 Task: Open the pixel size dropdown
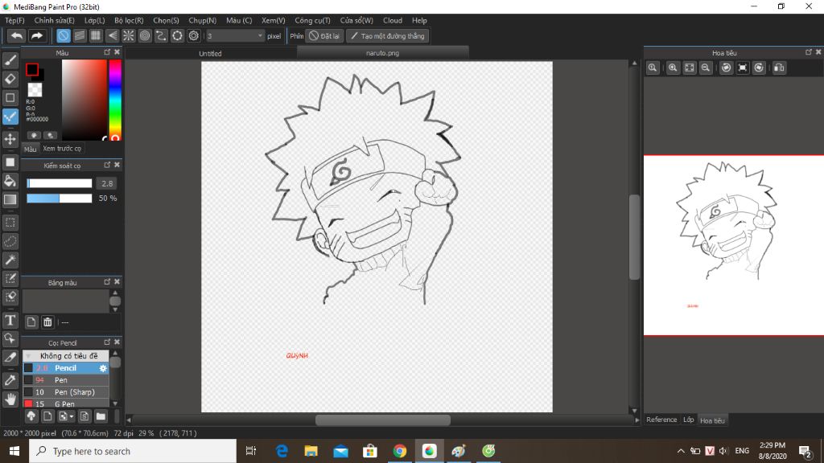point(260,35)
